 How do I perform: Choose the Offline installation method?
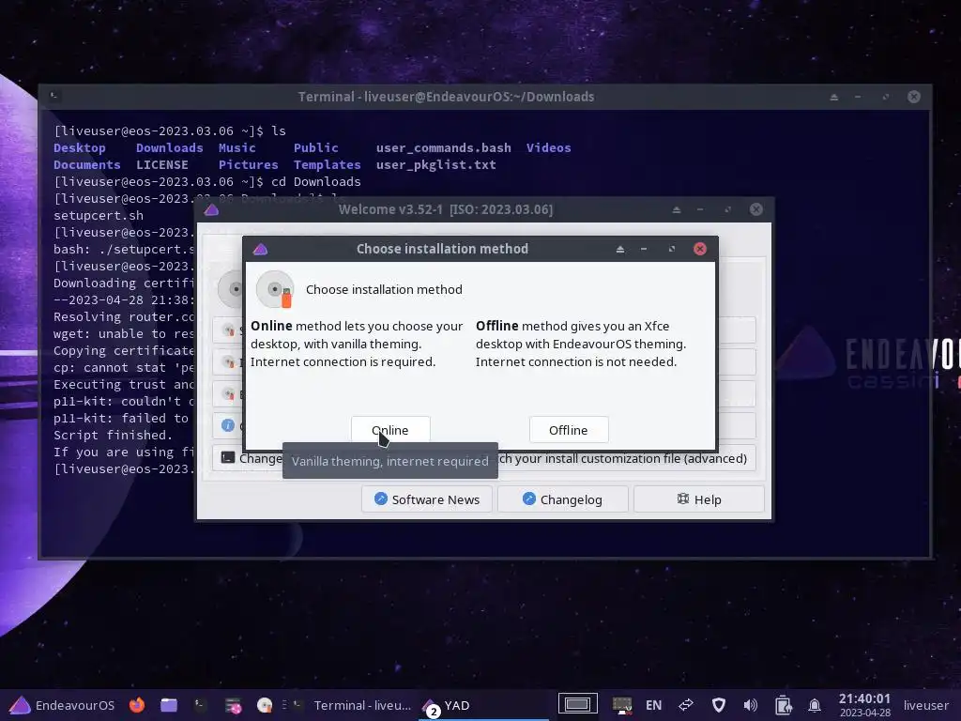[x=568, y=430]
